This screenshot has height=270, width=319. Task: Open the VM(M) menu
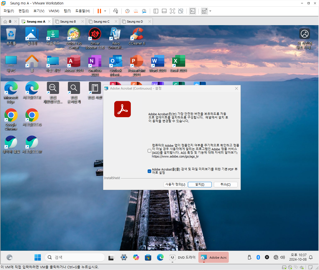pyautogui.click(x=54, y=11)
